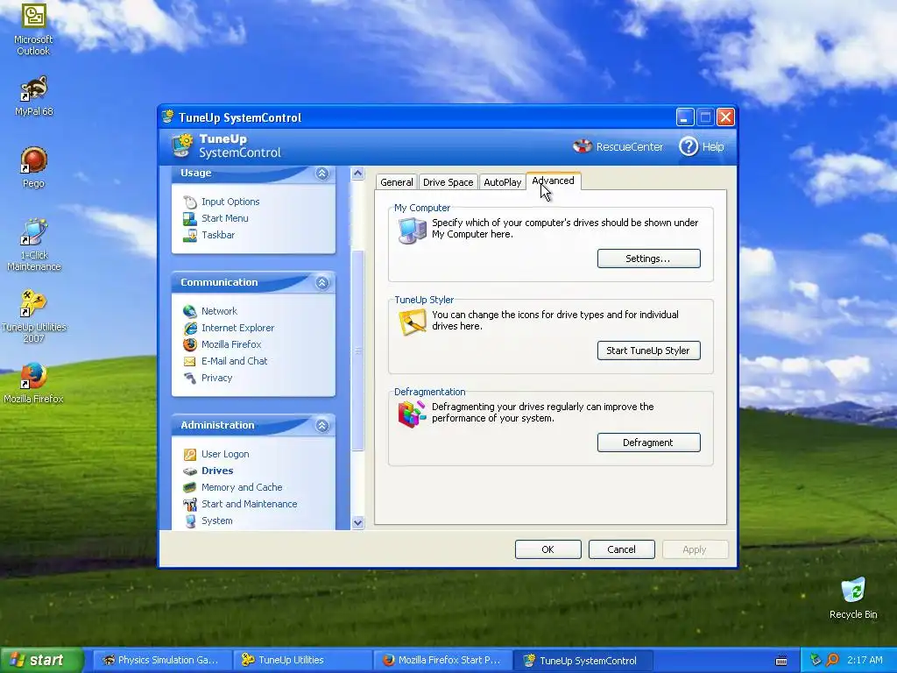Image resolution: width=897 pixels, height=673 pixels.
Task: Click the orange magnifier tray icon
Action: click(832, 660)
